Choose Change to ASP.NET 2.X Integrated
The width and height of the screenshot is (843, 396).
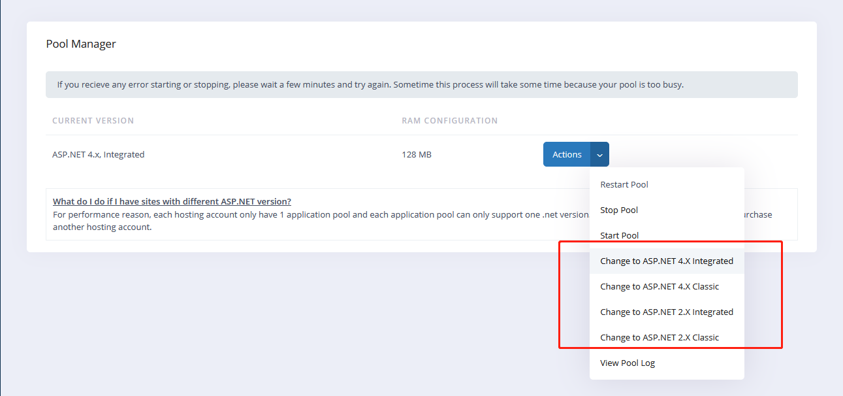tap(666, 312)
